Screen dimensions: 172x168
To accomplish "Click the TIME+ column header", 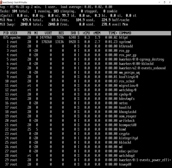I will point(113,33).
